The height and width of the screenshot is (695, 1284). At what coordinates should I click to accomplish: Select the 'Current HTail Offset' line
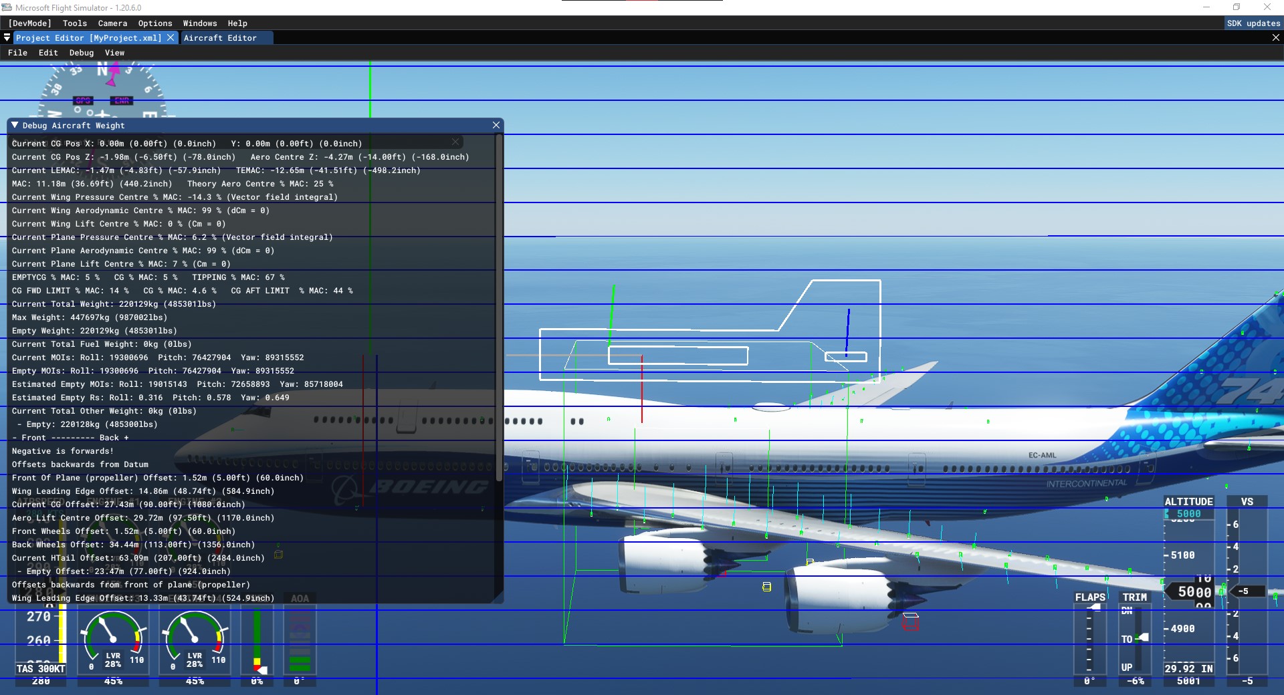[138, 558]
